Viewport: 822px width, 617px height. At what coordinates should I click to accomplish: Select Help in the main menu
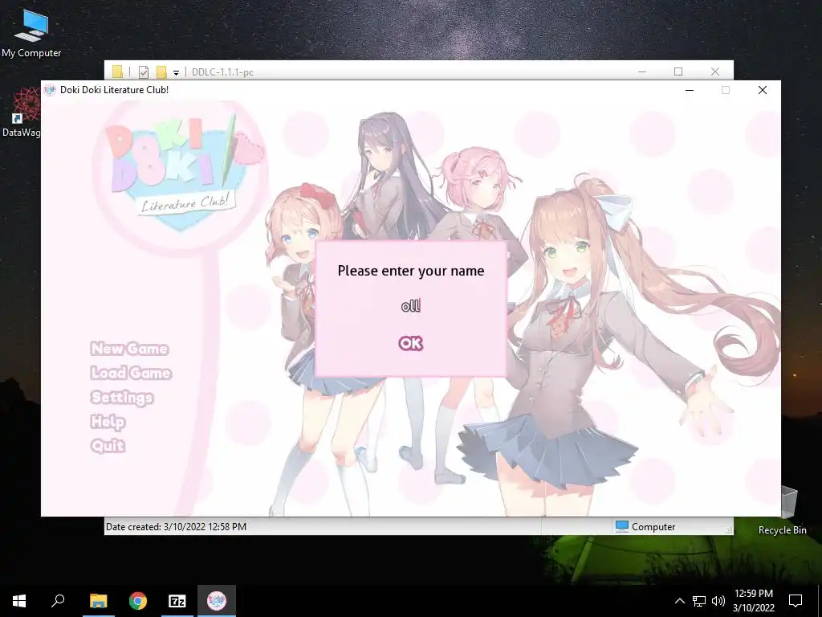(108, 421)
